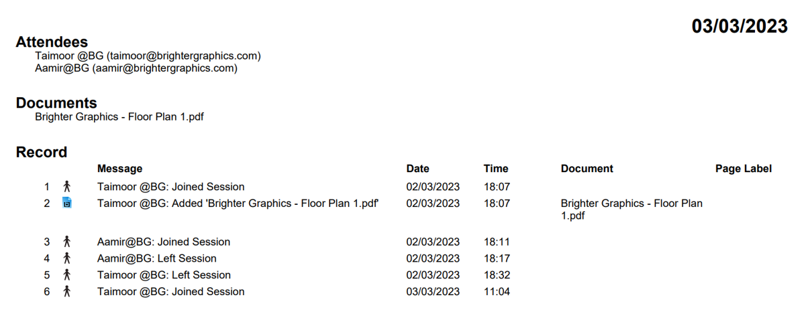The width and height of the screenshot is (800, 322).
Task: Select the Date column header
Action: point(417,169)
